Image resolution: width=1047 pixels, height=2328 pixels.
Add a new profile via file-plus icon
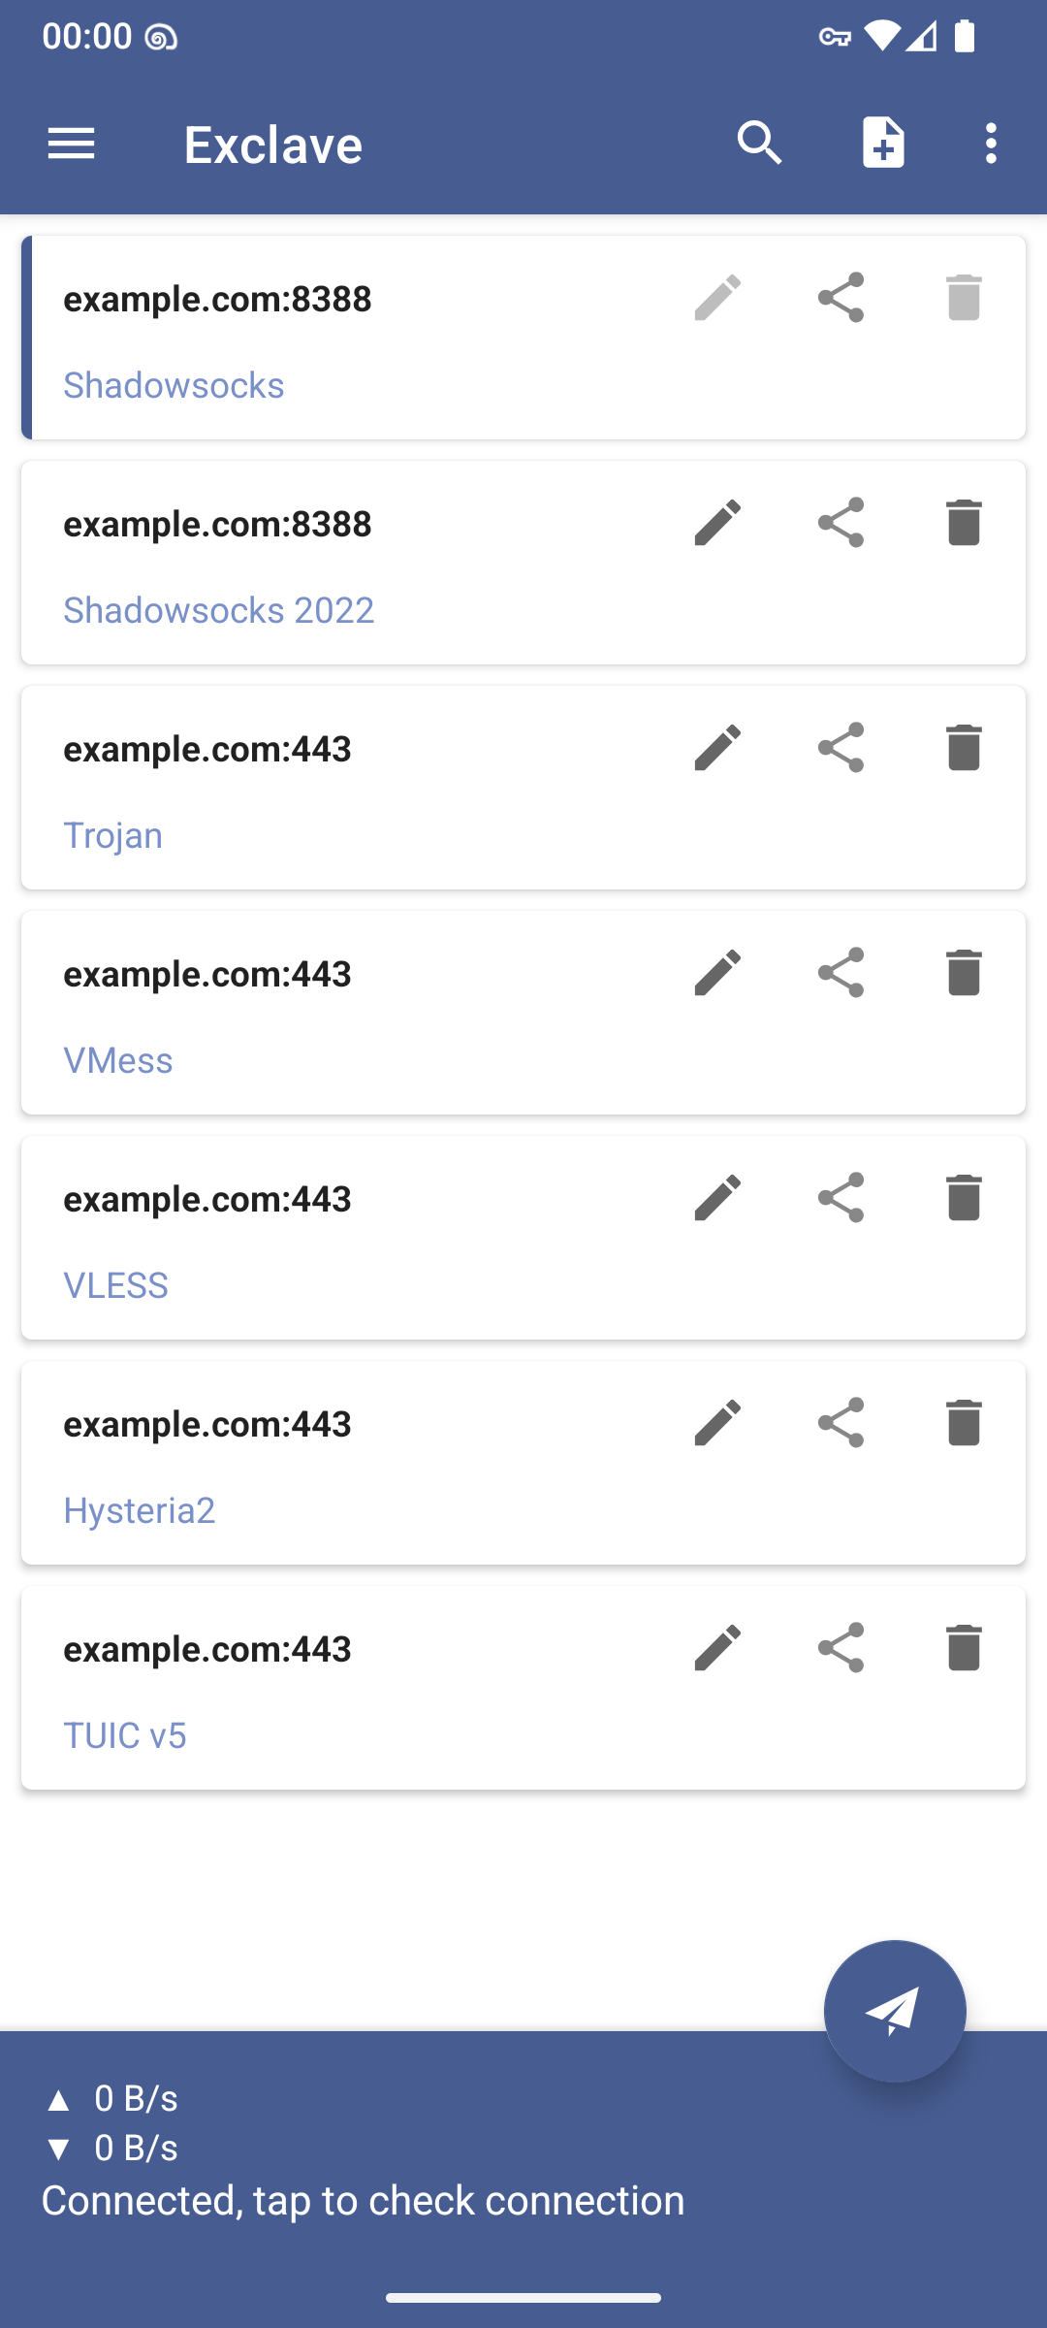point(883,144)
